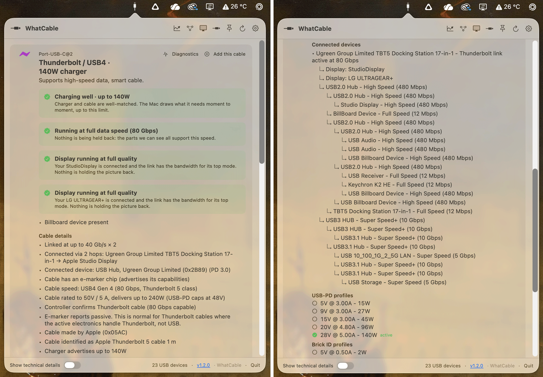Click 'Cable identified as Apple Thunderbolt 5 cable' line
543x377 pixels.
pos(110,342)
